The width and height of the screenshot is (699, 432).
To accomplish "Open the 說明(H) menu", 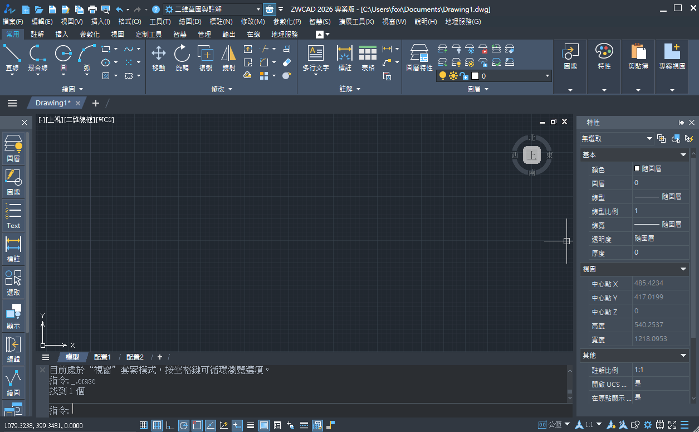I will coord(426,22).
